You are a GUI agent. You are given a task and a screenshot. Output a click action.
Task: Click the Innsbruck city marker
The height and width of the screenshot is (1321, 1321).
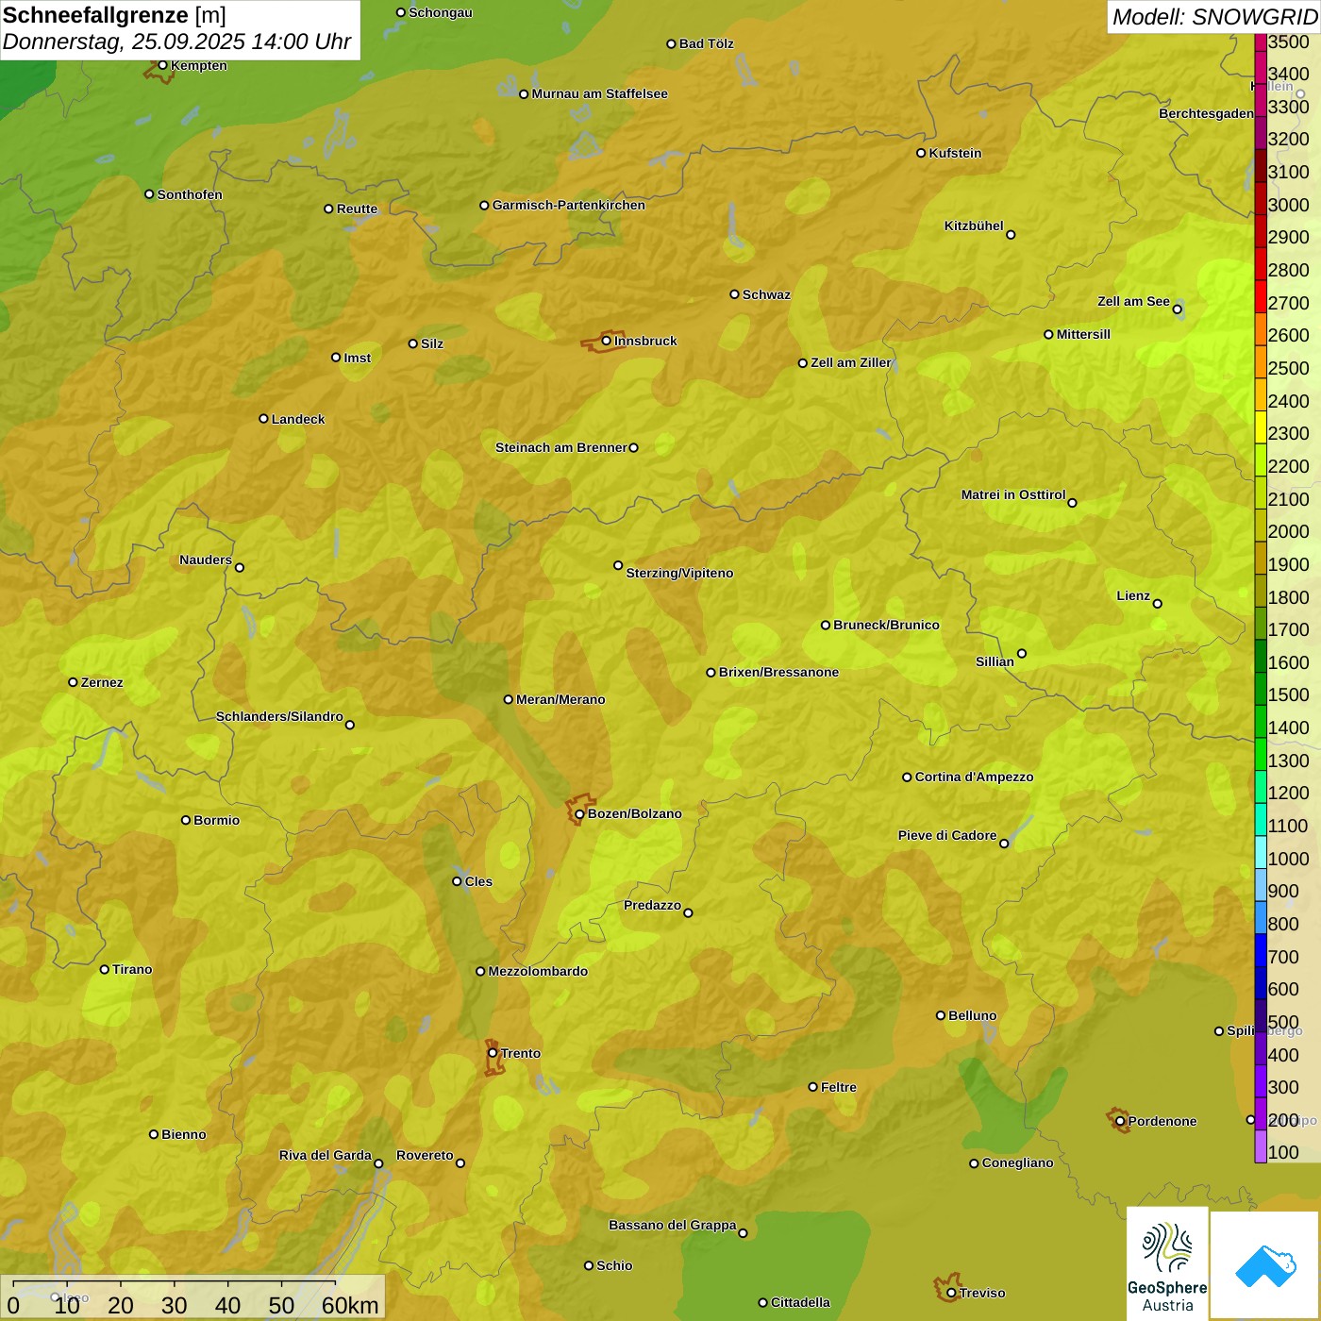pyautogui.click(x=607, y=341)
